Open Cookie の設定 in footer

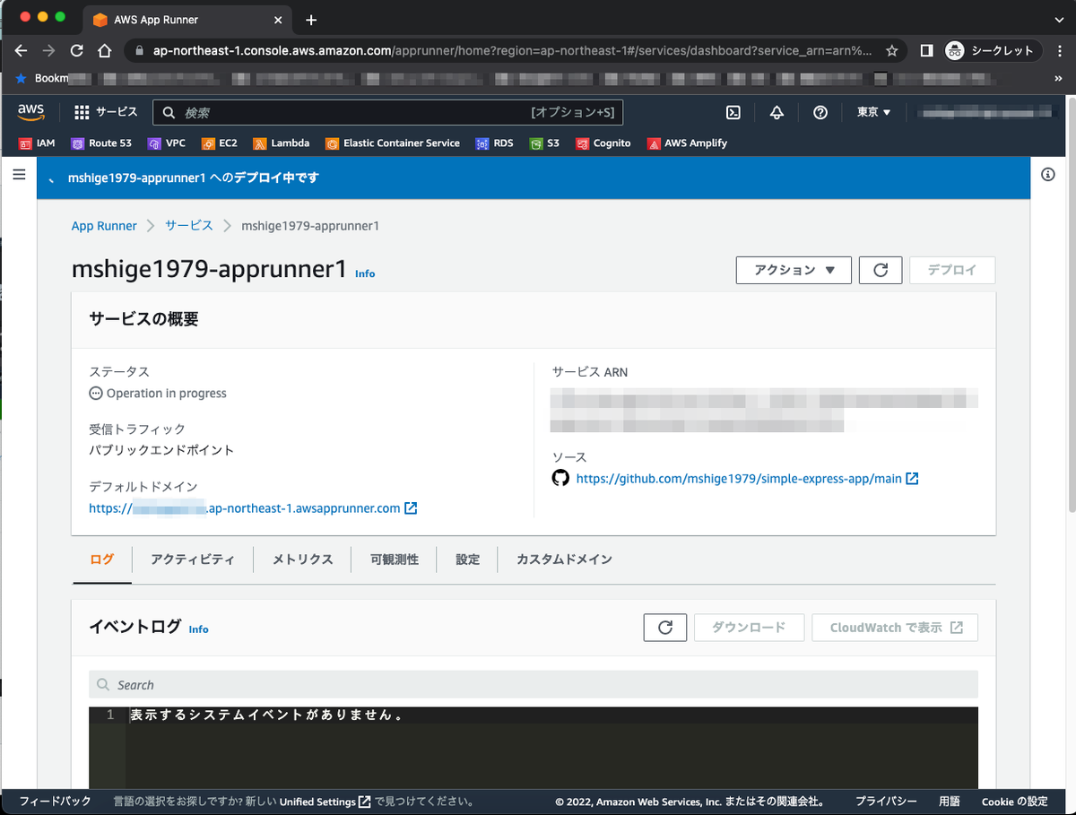pos(1014,802)
